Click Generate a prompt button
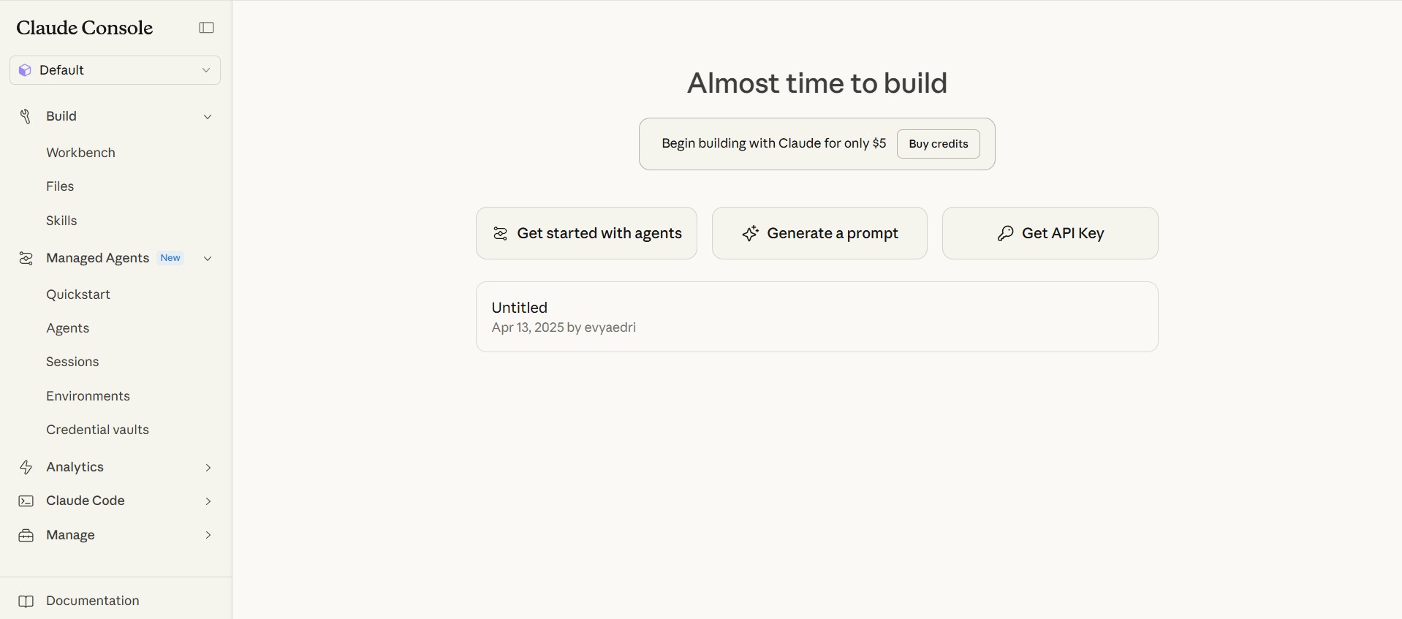 (819, 233)
